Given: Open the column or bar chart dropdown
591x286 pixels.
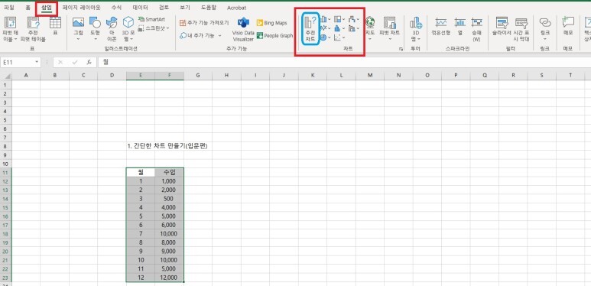Looking at the screenshot, I should point(325,19).
